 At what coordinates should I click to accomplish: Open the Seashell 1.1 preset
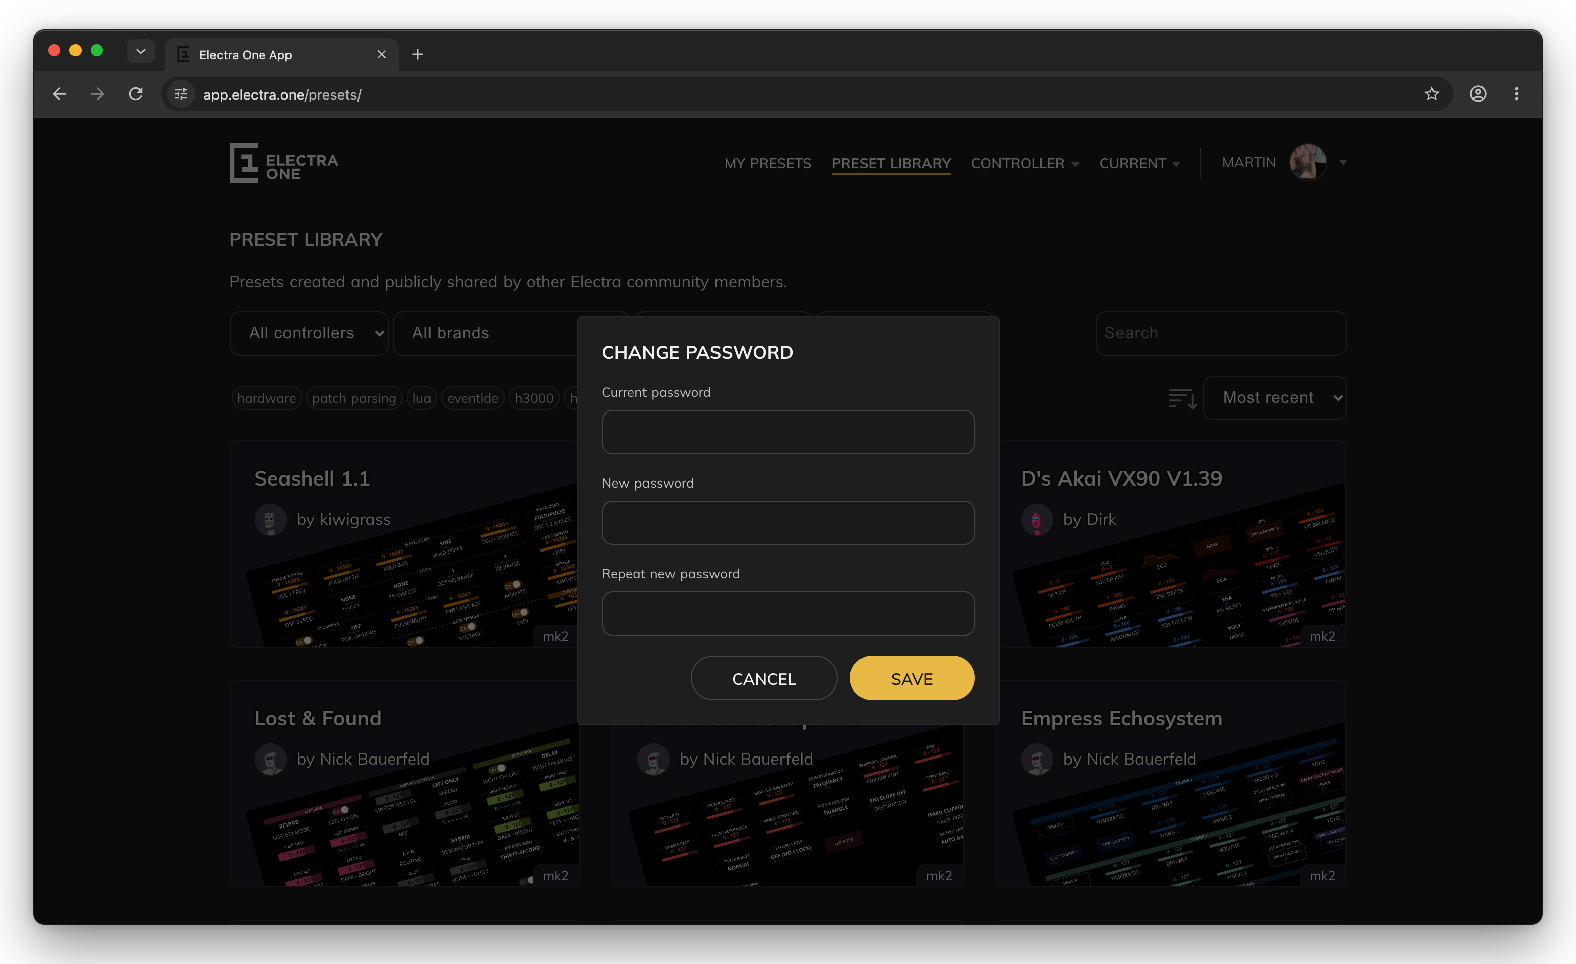(x=312, y=478)
